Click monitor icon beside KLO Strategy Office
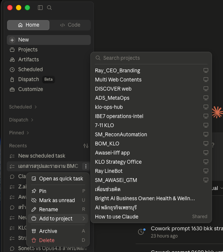The image size is (223, 252). [x=206, y=162]
